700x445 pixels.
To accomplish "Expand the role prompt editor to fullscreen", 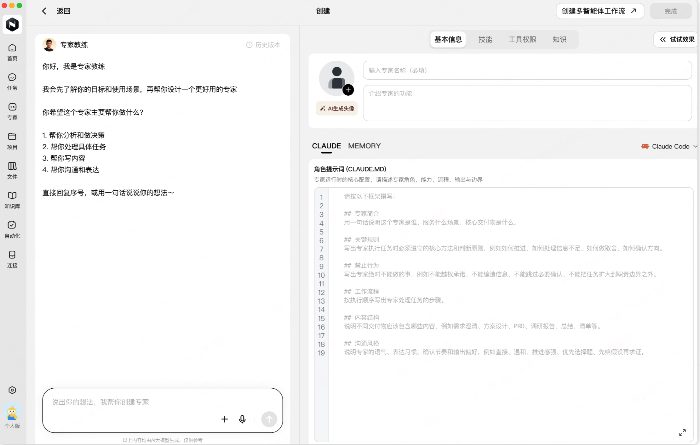I will point(682,432).
